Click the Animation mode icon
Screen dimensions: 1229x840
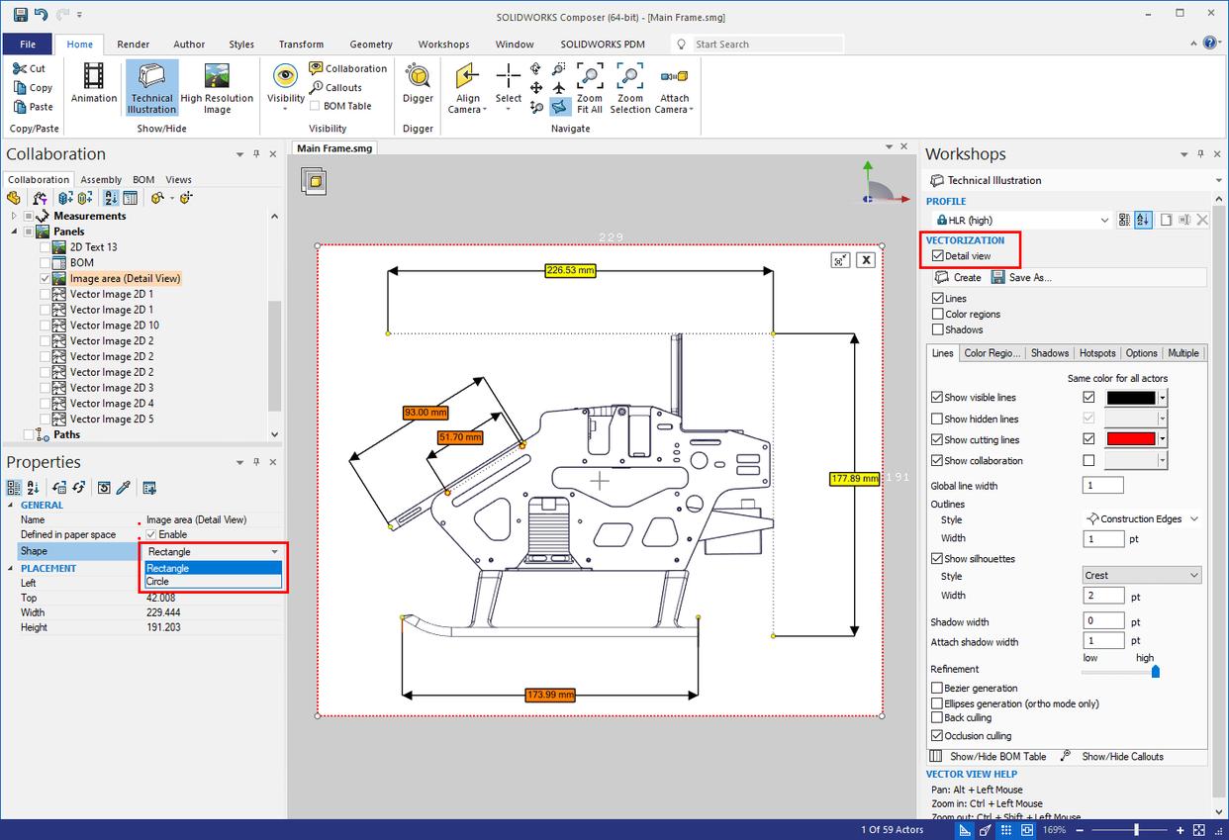click(x=92, y=88)
